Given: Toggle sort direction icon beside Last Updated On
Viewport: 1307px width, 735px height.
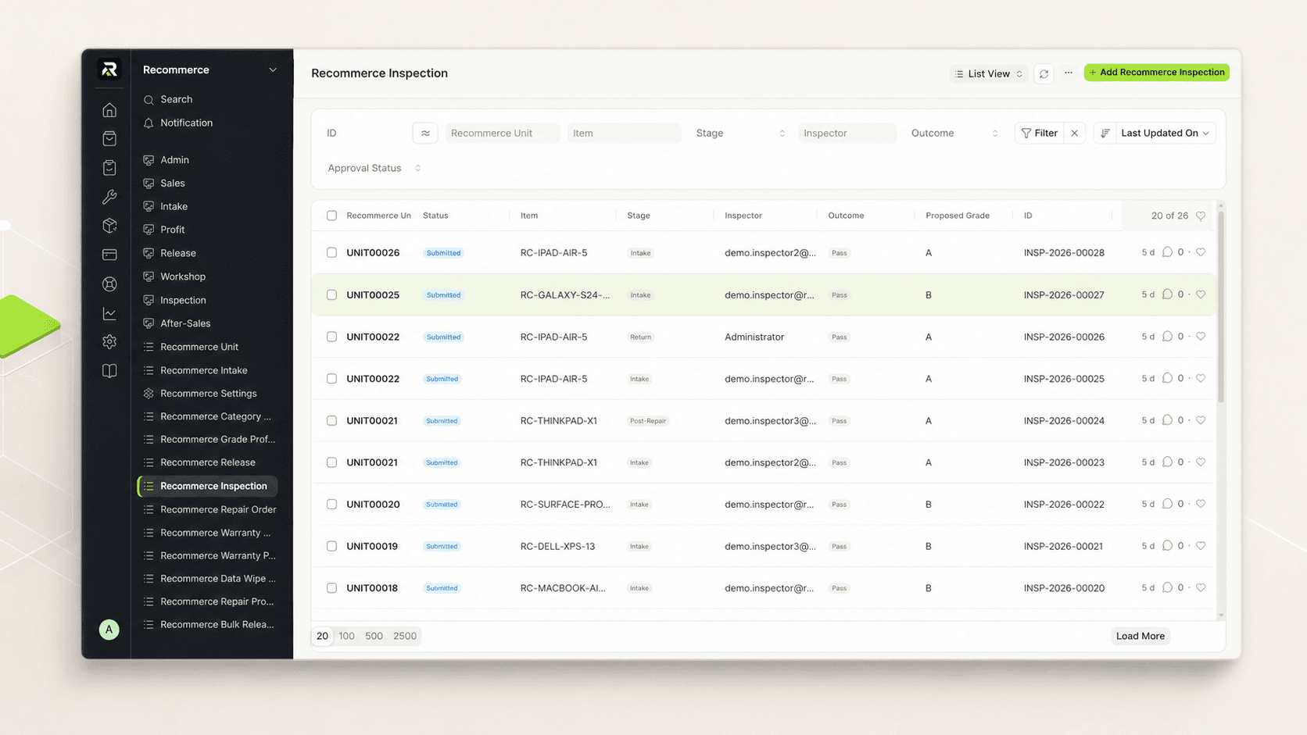Looking at the screenshot, I should click(x=1105, y=133).
